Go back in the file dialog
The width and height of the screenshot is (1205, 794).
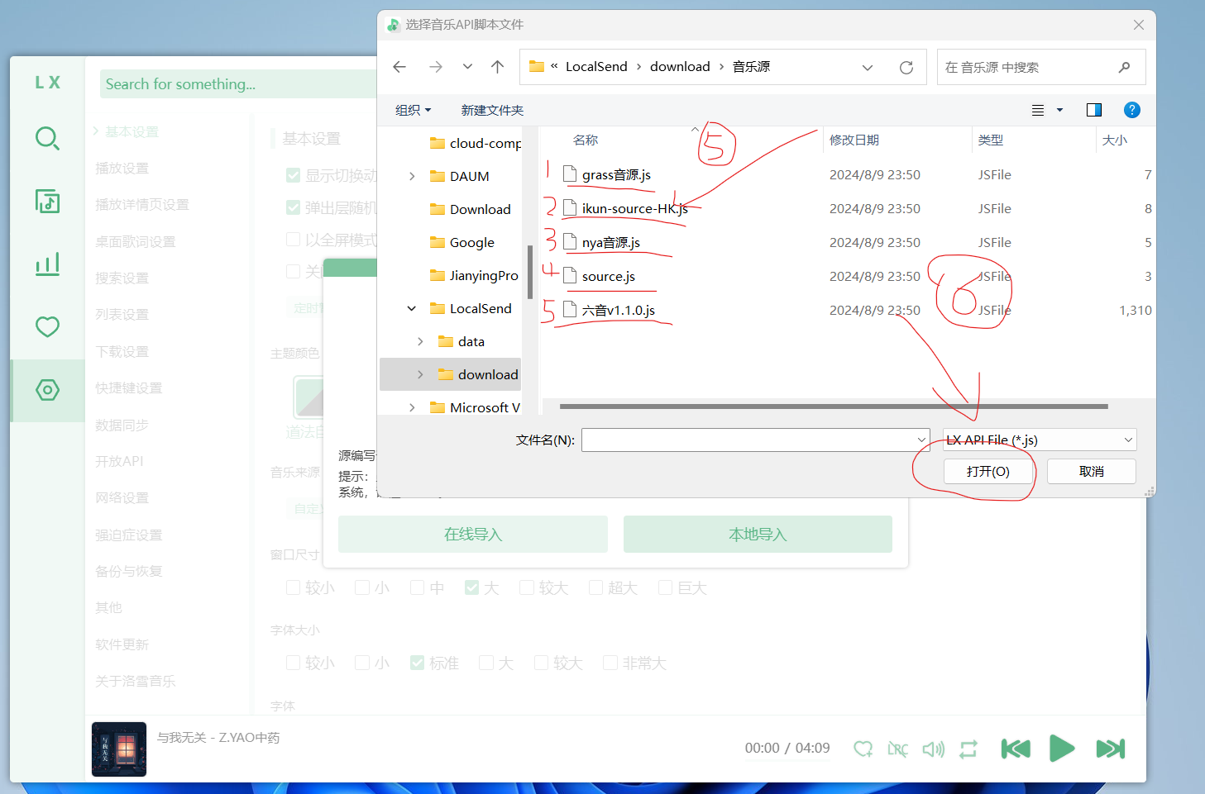click(399, 67)
